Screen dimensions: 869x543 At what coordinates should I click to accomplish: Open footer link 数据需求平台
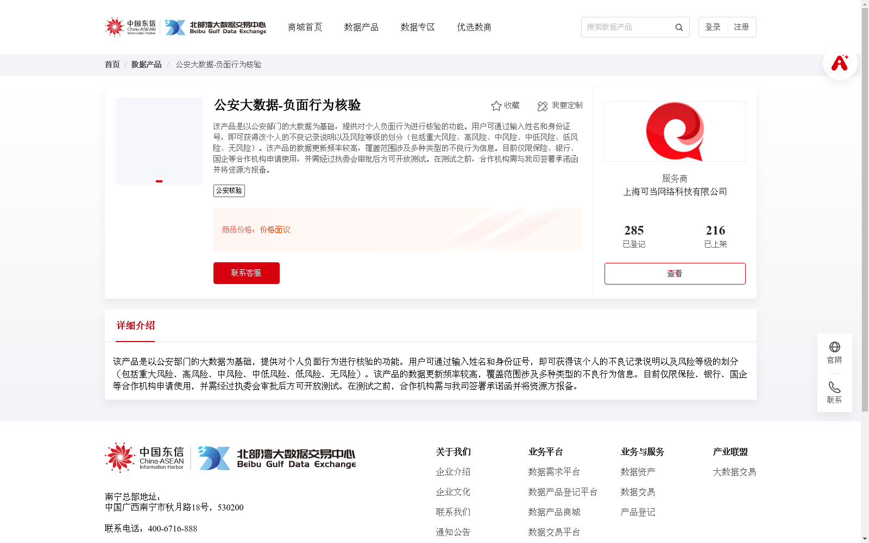pyautogui.click(x=554, y=472)
